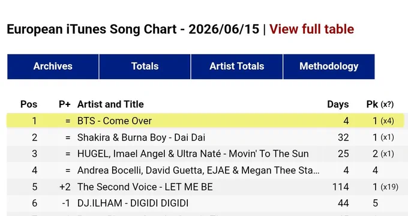Select DJ.ILHAM - DIGIDI DIGIDI row
This screenshot has width=408, height=216.
click(x=205, y=203)
